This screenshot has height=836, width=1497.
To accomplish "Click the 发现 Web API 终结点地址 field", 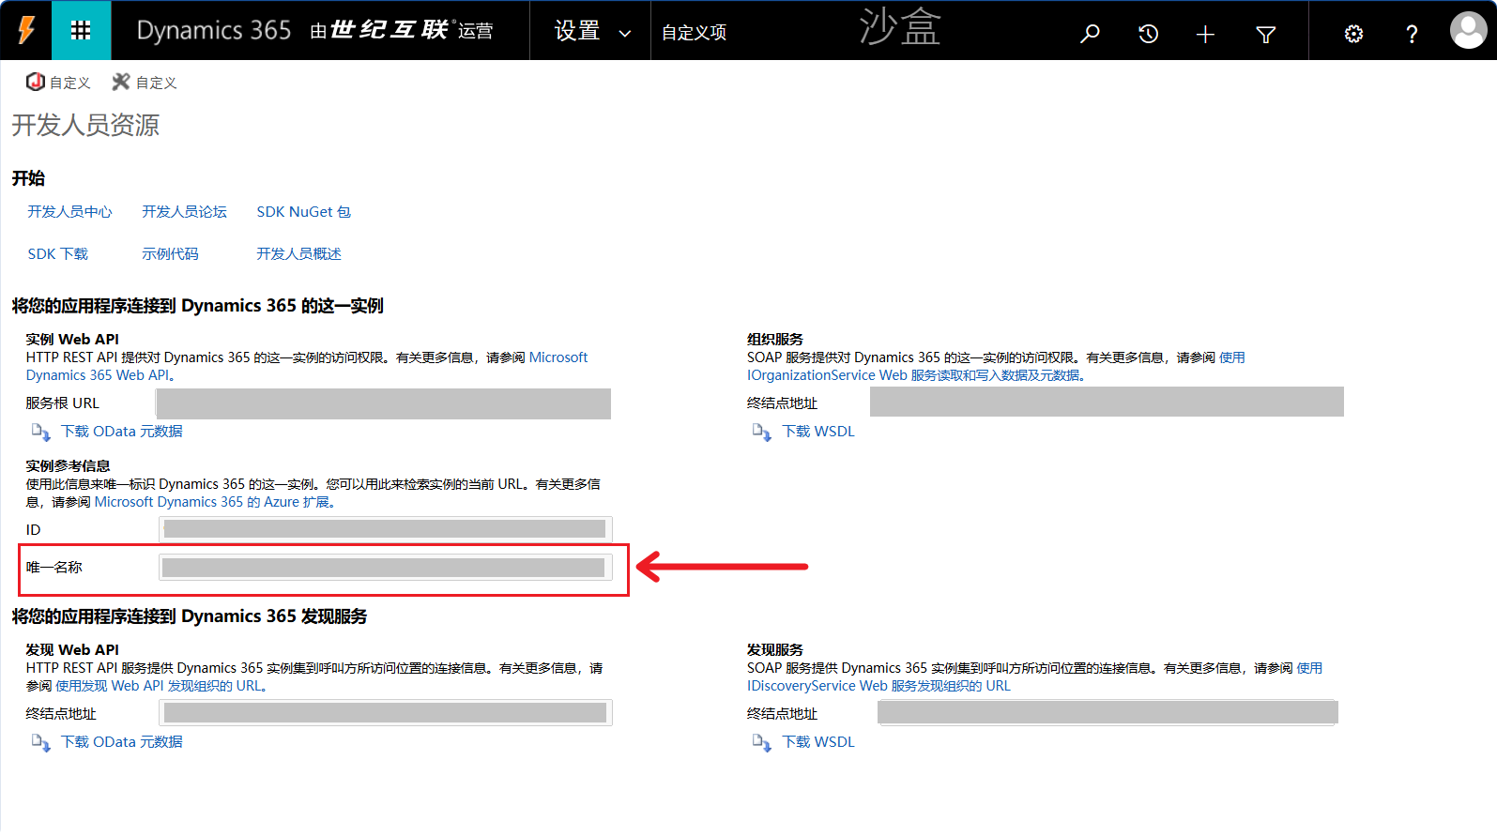I will tap(386, 713).
